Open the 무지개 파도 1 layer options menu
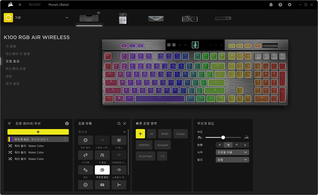 [x=65, y=139]
